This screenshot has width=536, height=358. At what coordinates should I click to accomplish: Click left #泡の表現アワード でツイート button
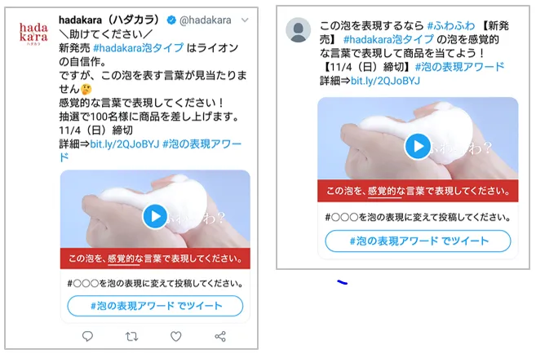(155, 306)
